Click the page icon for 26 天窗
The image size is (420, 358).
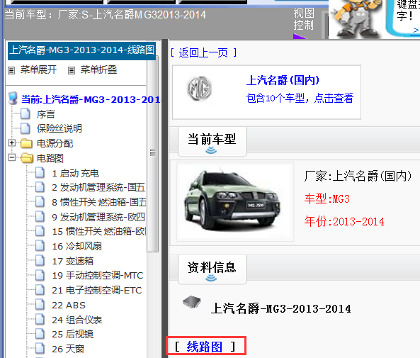40,348
